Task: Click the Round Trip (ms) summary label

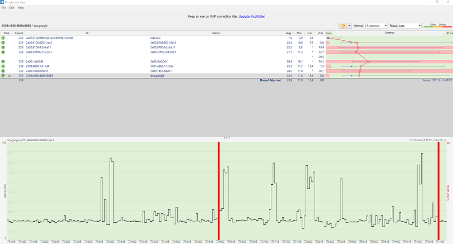Action: point(270,80)
